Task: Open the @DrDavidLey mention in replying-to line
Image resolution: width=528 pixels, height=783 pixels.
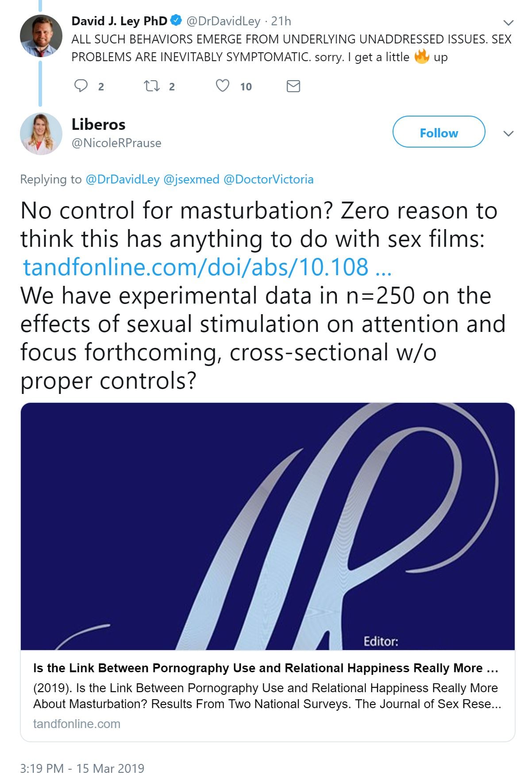Action: pos(122,179)
